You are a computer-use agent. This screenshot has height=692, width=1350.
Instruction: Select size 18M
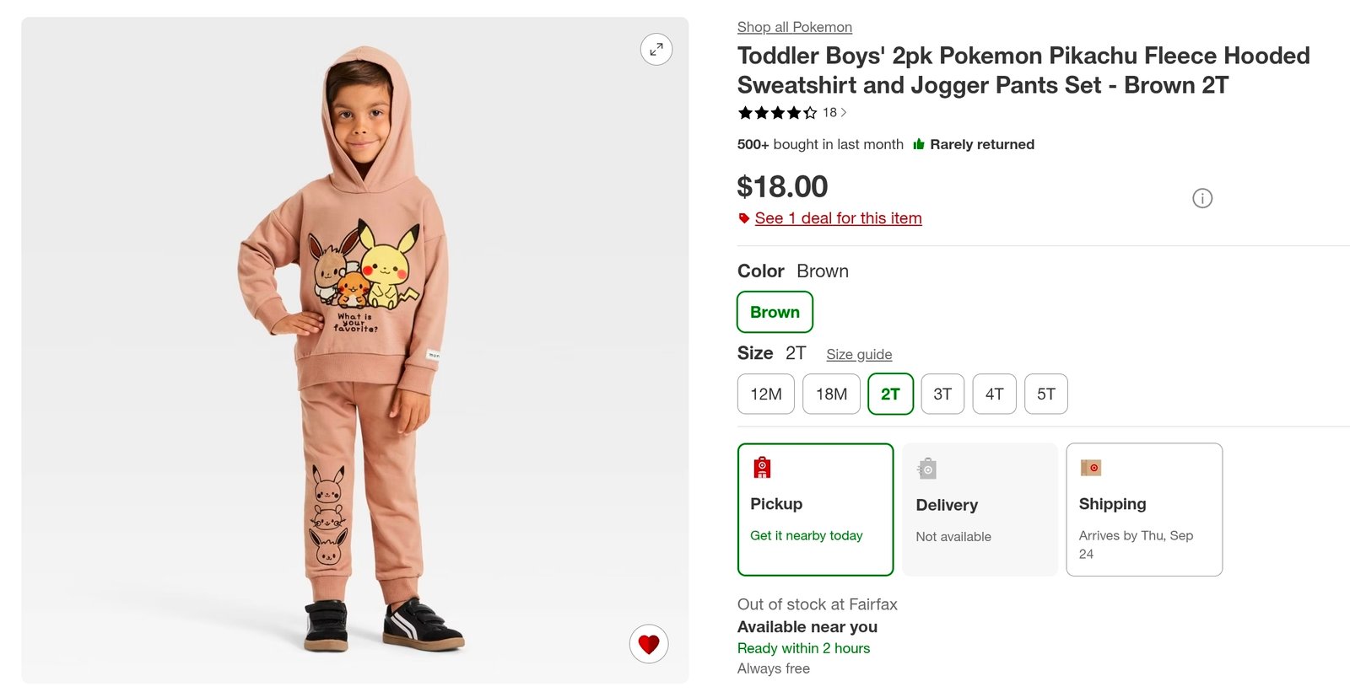pos(831,394)
